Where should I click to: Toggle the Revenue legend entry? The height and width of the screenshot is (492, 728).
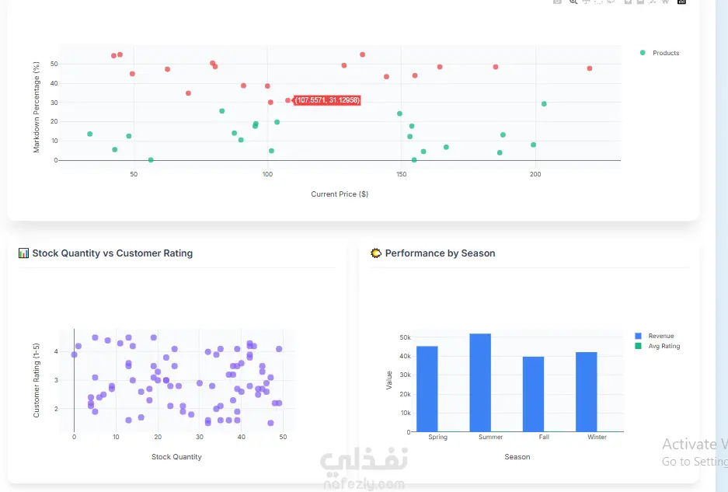click(x=655, y=336)
